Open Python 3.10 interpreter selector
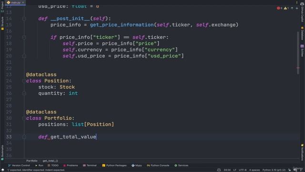305x172 pixels. pos(274,170)
